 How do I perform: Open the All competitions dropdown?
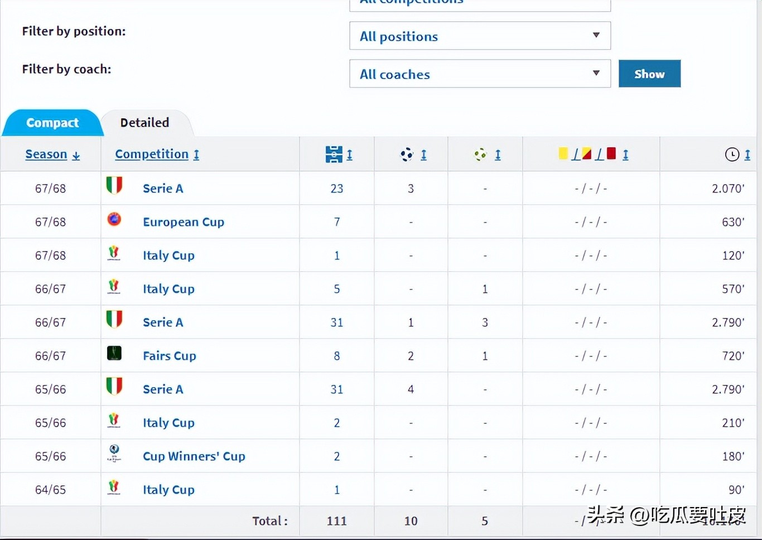(x=480, y=4)
